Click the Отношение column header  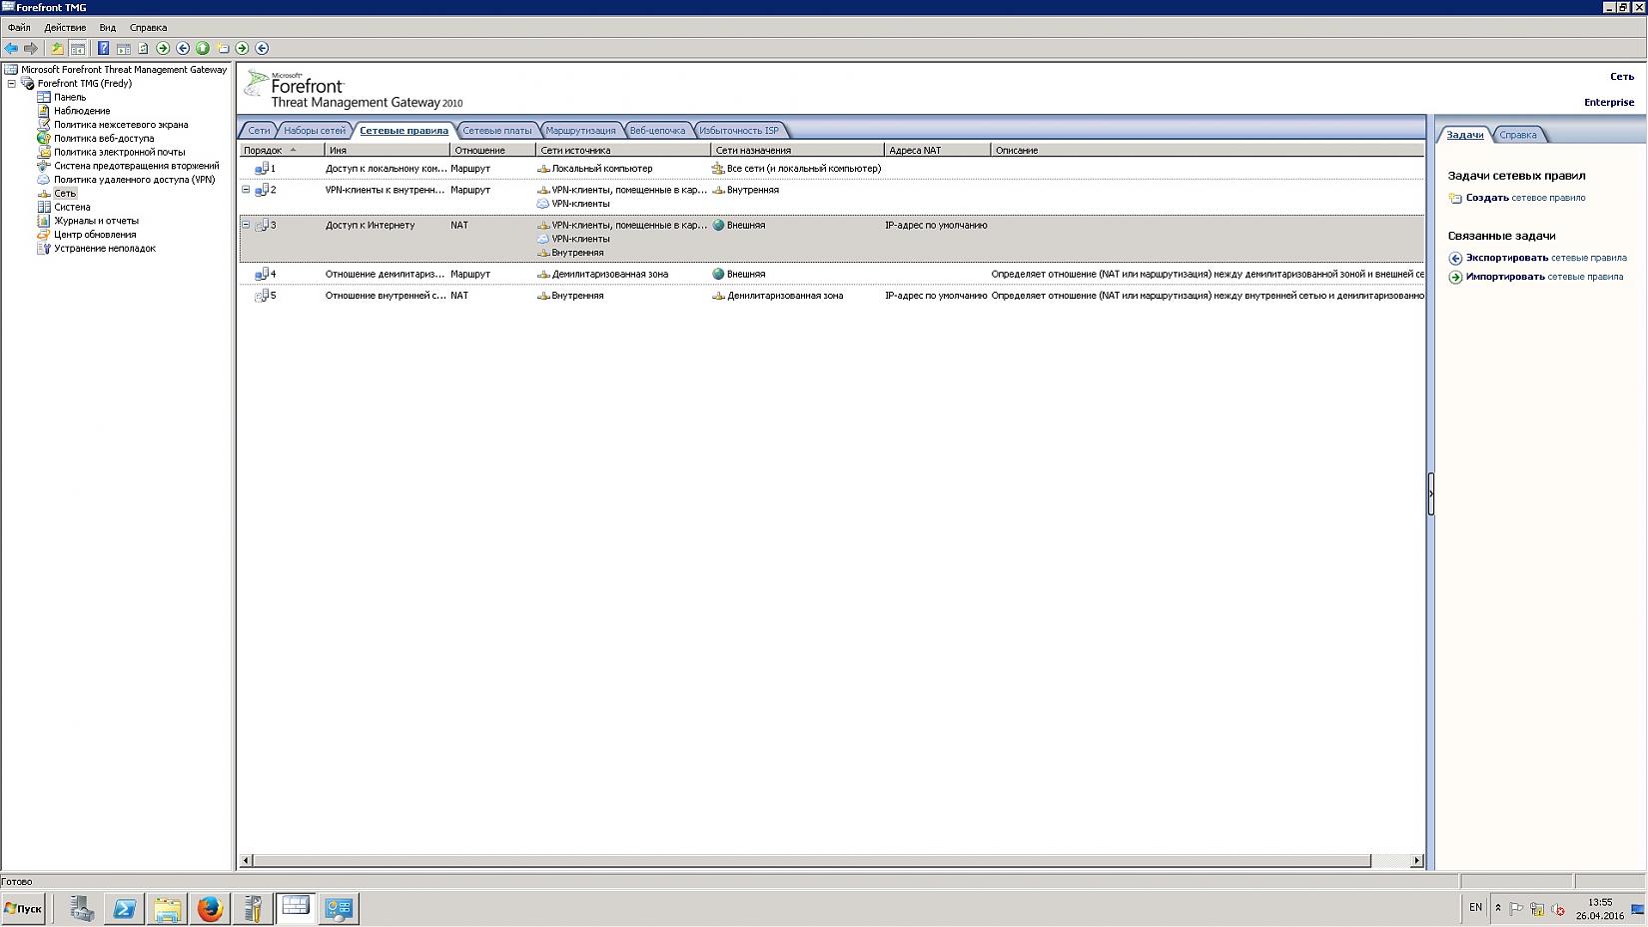point(492,150)
